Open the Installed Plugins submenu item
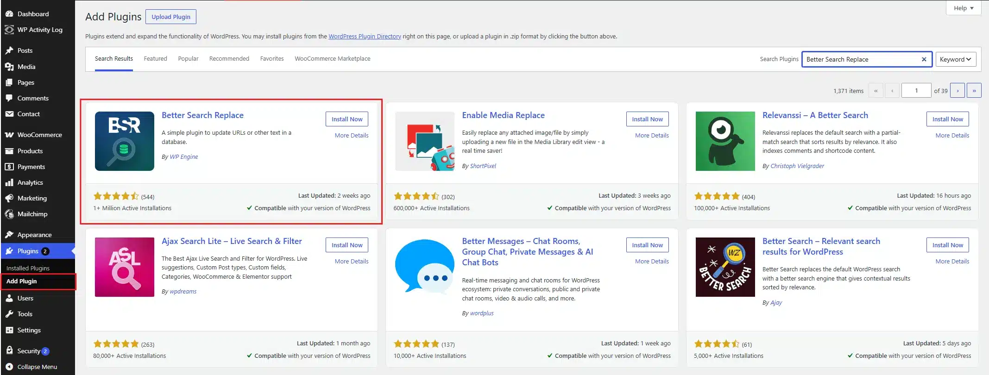Image resolution: width=989 pixels, height=375 pixels. click(x=28, y=268)
